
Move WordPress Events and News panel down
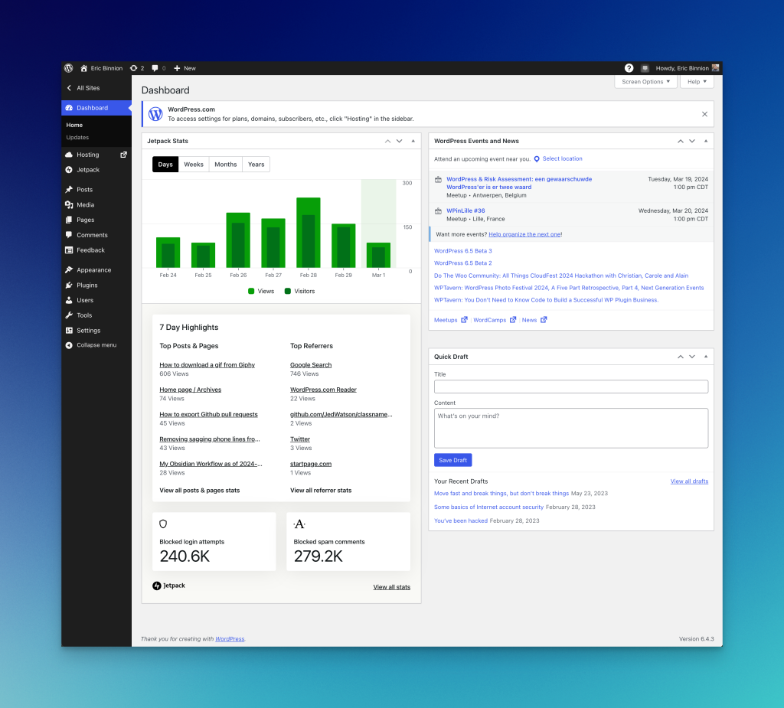(x=692, y=141)
